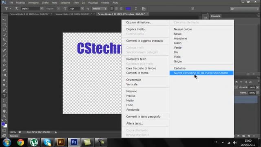Align text left
The image size is (261, 147).
112,9
